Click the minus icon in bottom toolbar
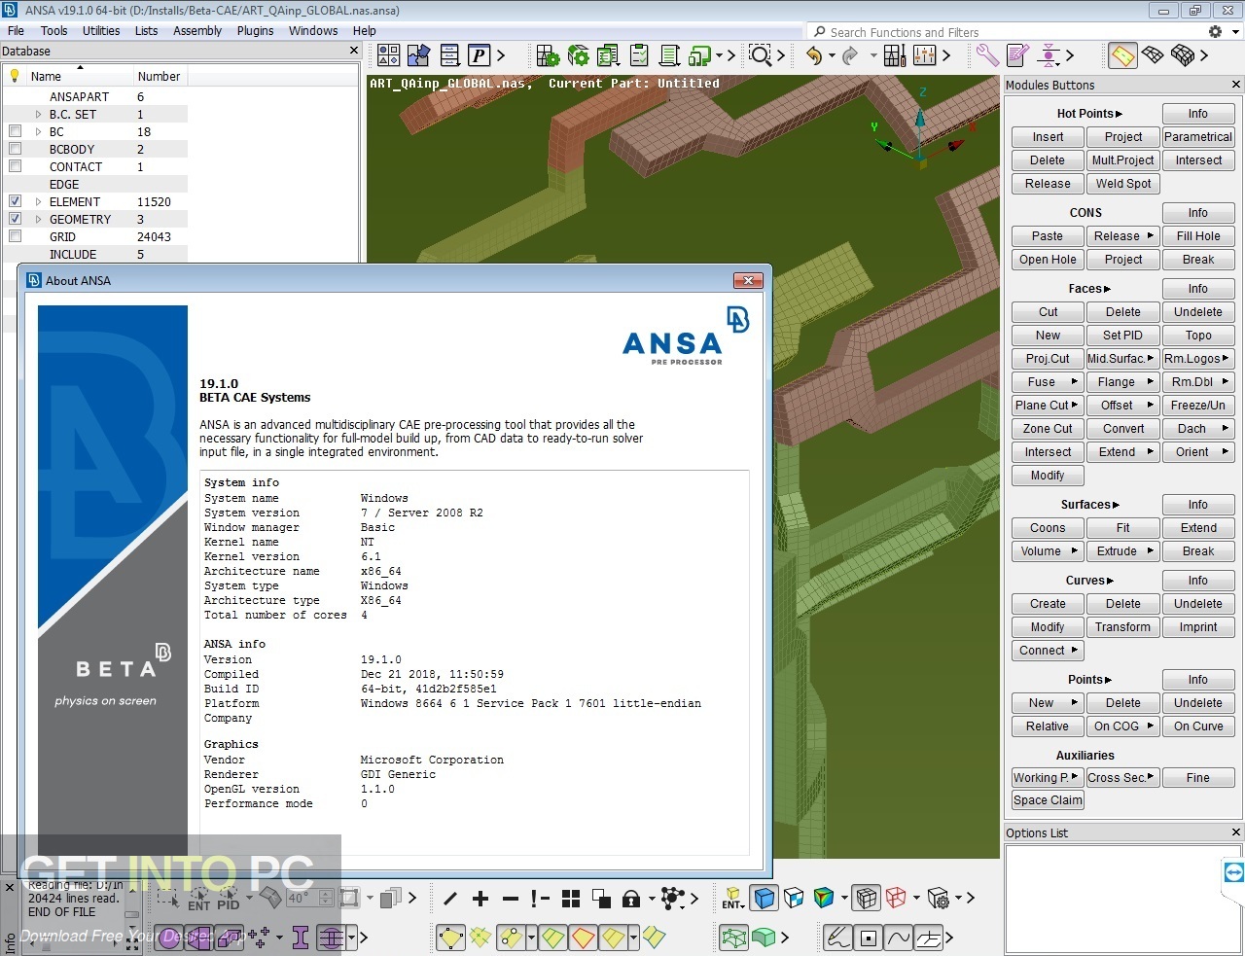Image resolution: width=1245 pixels, height=956 pixels. click(x=511, y=898)
